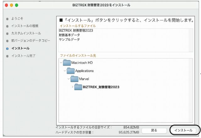This screenshot has height=138, width=201.
Task: Click the current インストール step in sidebar
Action: 20,48
